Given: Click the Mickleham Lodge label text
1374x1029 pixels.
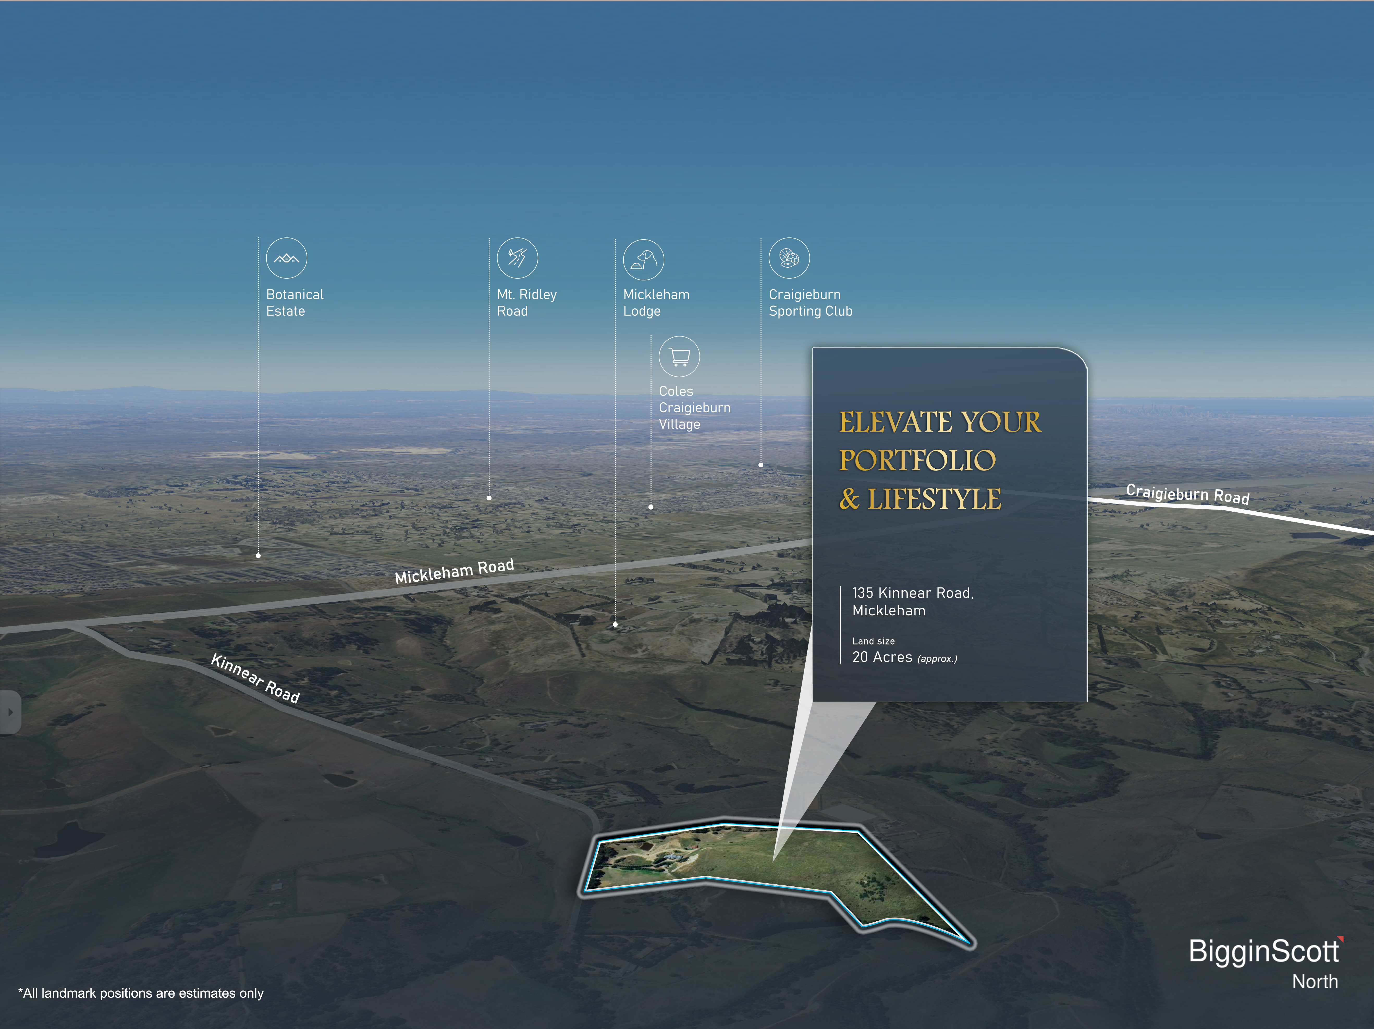Looking at the screenshot, I should pyautogui.click(x=656, y=303).
